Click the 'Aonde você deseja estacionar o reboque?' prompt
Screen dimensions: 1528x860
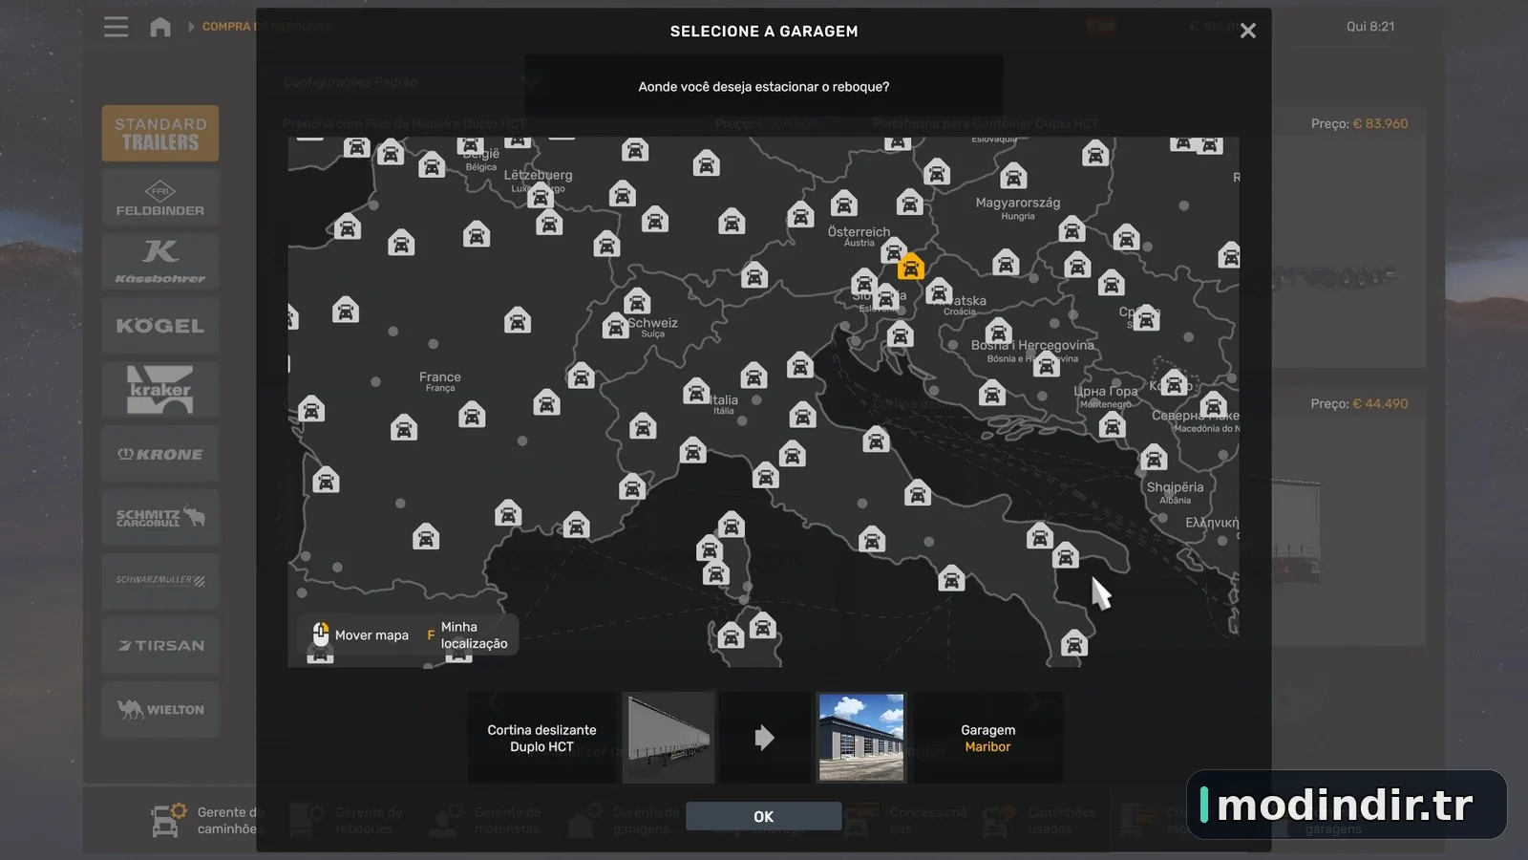pos(764,87)
